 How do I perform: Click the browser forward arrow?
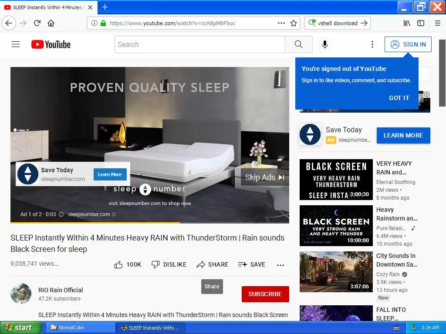tap(24, 23)
